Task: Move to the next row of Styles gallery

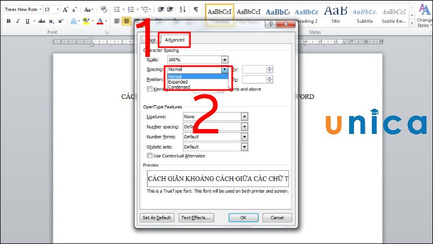Action: [412, 15]
